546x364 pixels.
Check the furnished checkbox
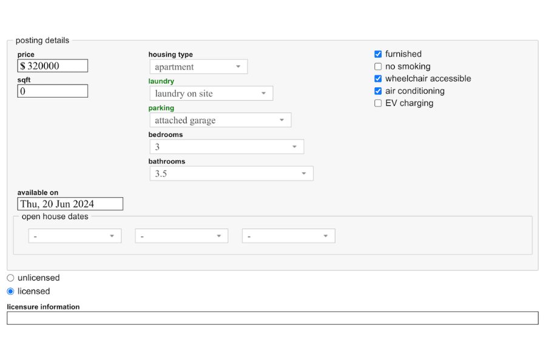378,54
